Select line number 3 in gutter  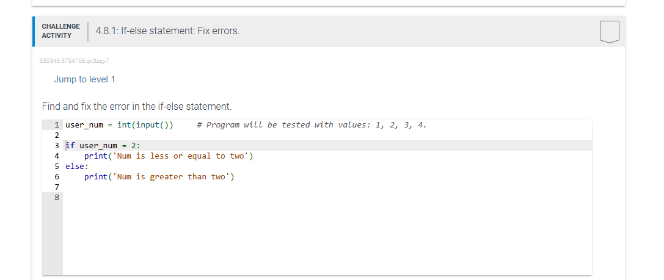[56, 146]
